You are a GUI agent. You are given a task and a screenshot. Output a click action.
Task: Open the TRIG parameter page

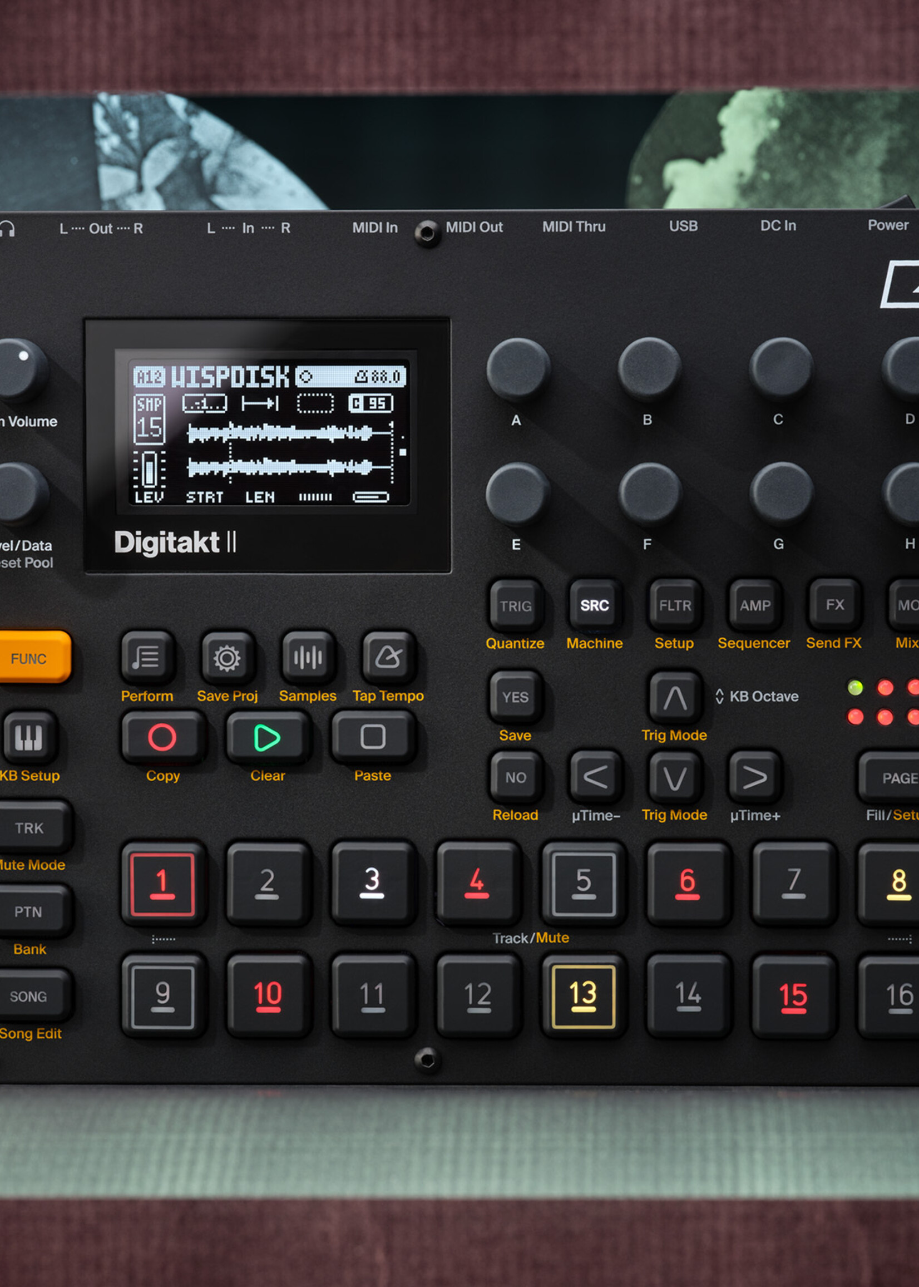(x=515, y=605)
